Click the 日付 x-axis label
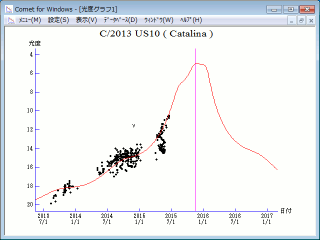 point(286,211)
